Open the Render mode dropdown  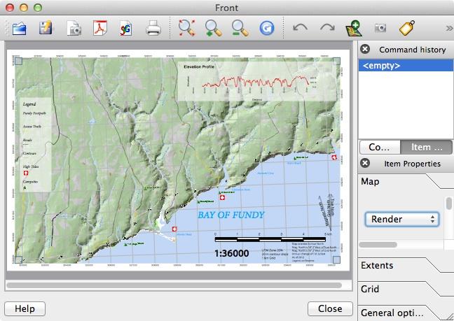pyautogui.click(x=401, y=219)
